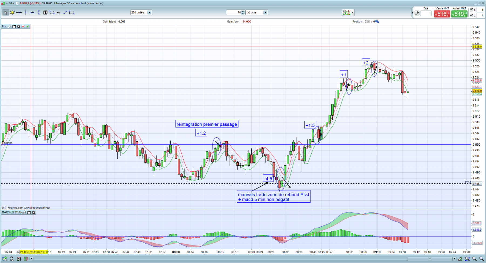
Task: Click the 'réintégration premier passage' annotation
Action: 207,124
